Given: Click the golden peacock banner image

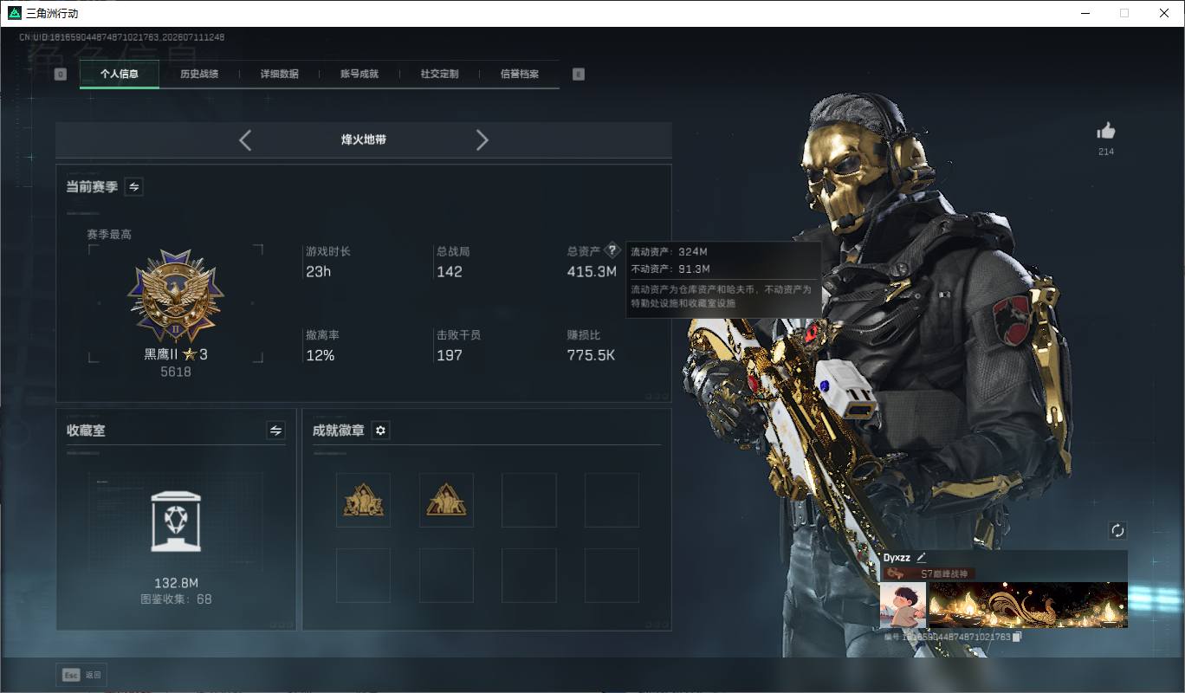Looking at the screenshot, I should point(1028,605).
